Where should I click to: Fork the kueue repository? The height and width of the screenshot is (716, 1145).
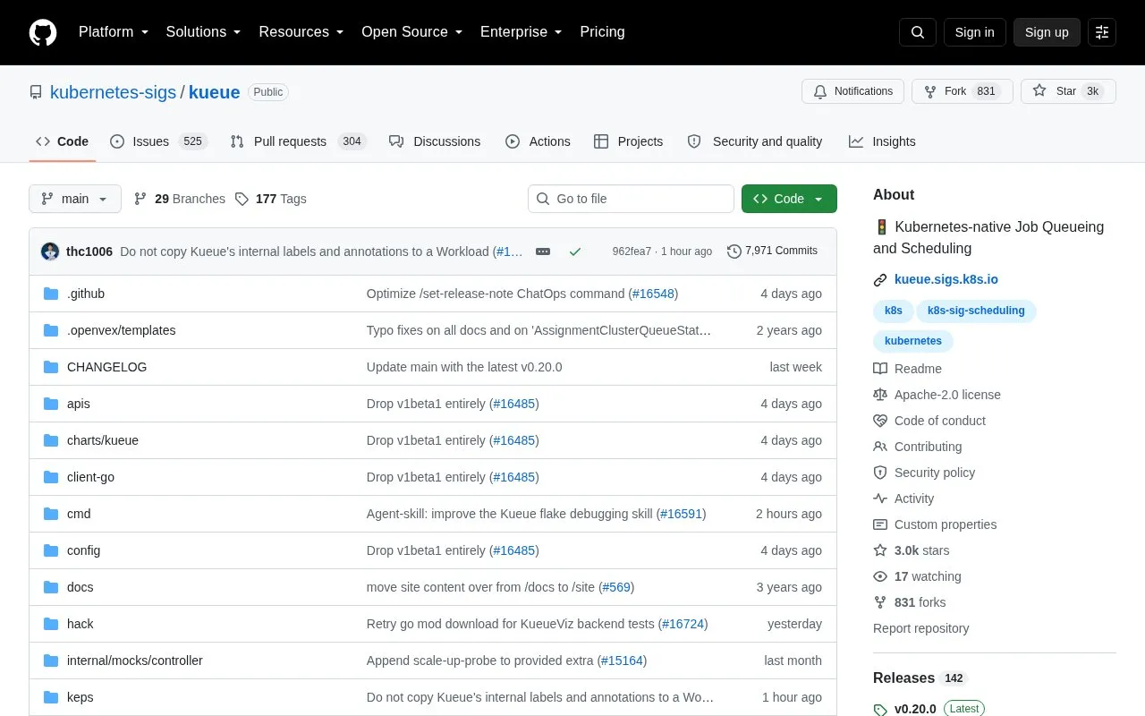(x=963, y=91)
